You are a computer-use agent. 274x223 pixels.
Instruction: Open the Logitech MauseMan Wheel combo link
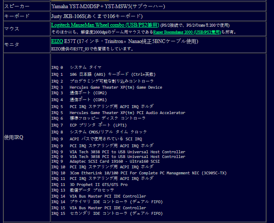(105, 25)
